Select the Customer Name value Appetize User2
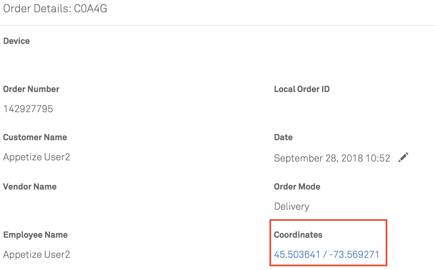Viewport: 435px width, 270px height. point(36,157)
